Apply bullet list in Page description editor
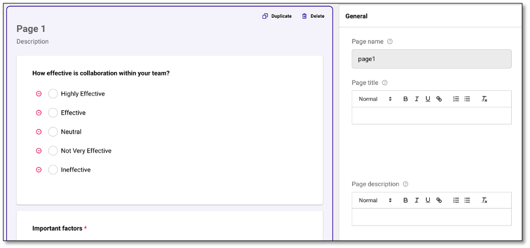This screenshot has width=530, height=248. click(x=467, y=201)
